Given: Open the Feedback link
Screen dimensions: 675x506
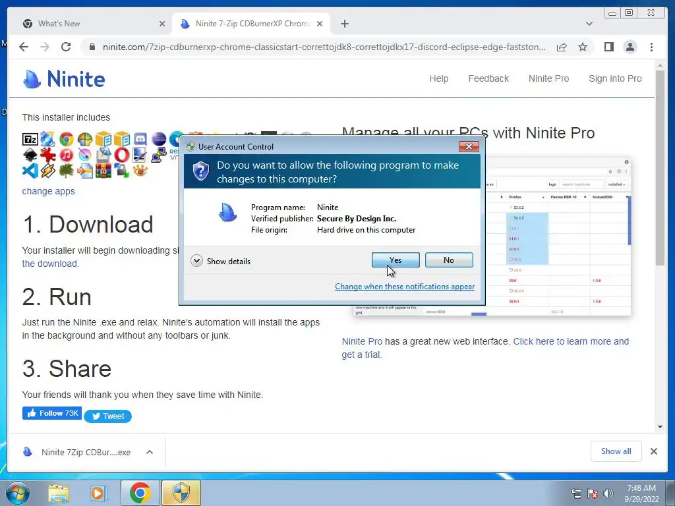Looking at the screenshot, I should click(x=488, y=79).
